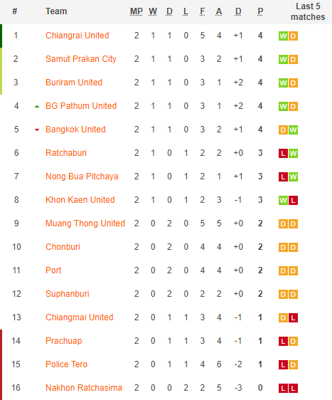Click Muang Thong United's first D badge
Image resolution: width=332 pixels, height=400 pixels.
point(283,223)
